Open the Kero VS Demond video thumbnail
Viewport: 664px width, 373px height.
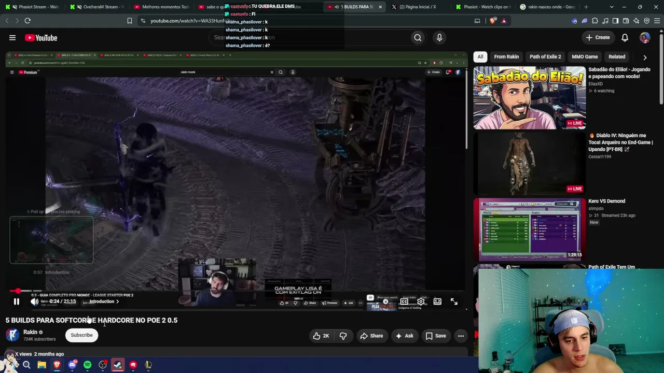tap(529, 229)
